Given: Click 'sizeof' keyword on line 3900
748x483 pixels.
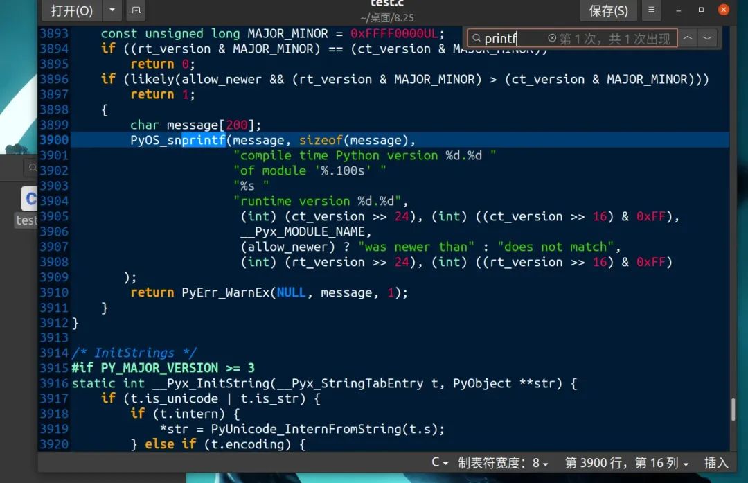Looking at the screenshot, I should tap(321, 140).
